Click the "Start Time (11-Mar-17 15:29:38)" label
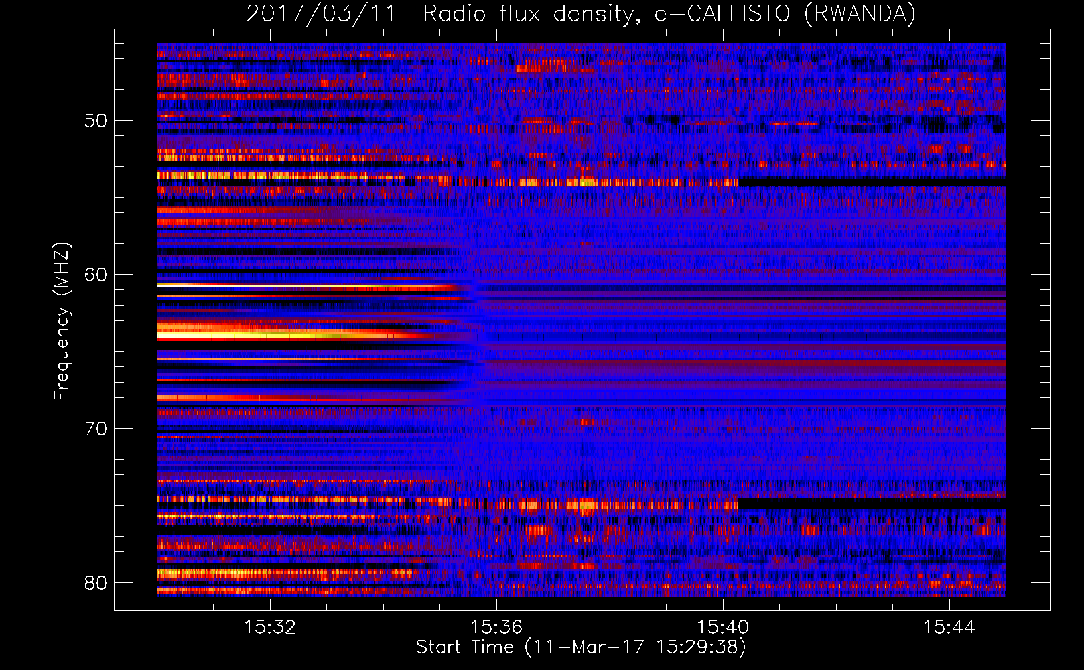 pyautogui.click(x=581, y=647)
